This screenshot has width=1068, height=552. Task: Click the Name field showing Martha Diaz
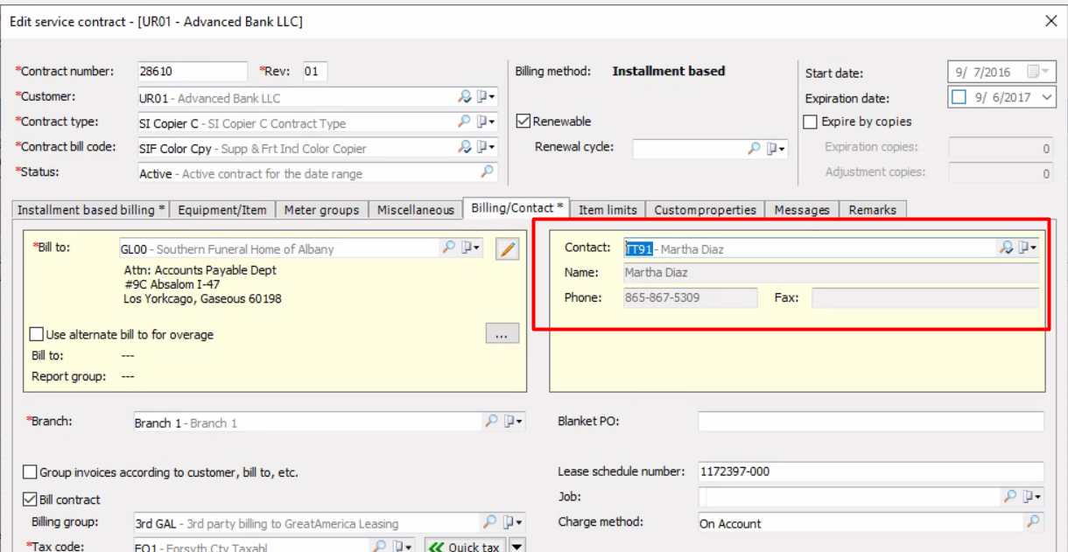(x=831, y=273)
